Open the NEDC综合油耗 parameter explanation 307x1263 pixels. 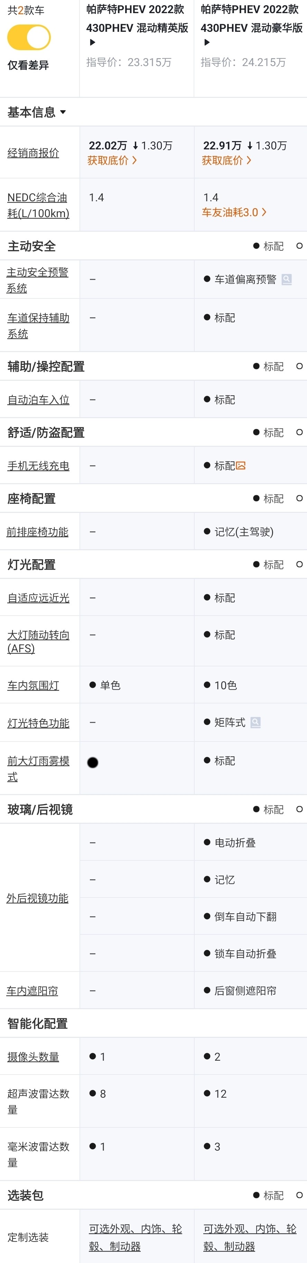pos(38,205)
